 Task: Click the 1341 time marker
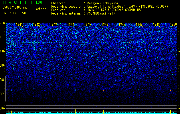tap(19, 25)
